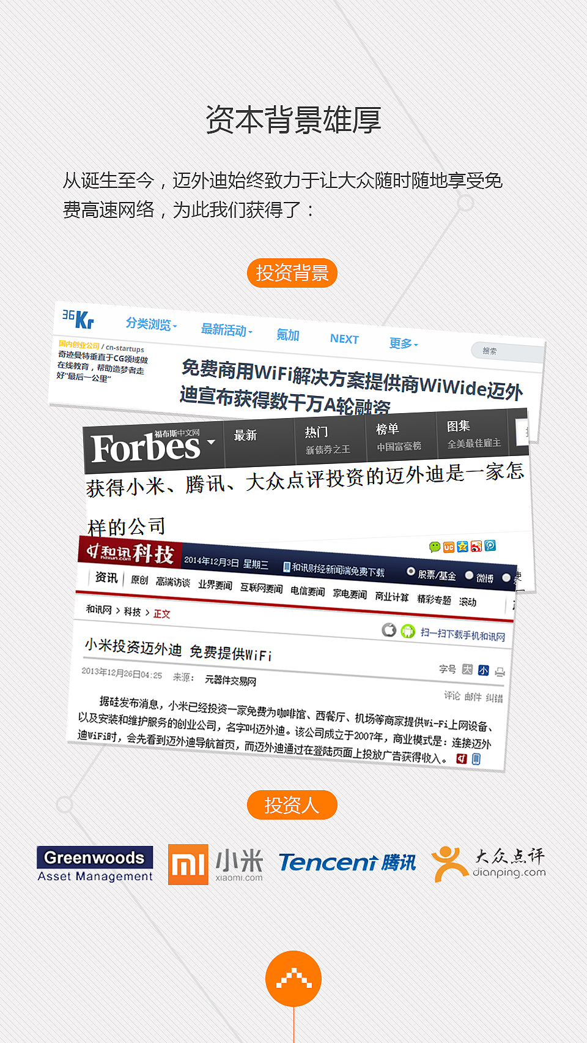587x1043 pixels.
Task: Click dropdown arrow beside Forbes logo
Action: click(x=211, y=442)
